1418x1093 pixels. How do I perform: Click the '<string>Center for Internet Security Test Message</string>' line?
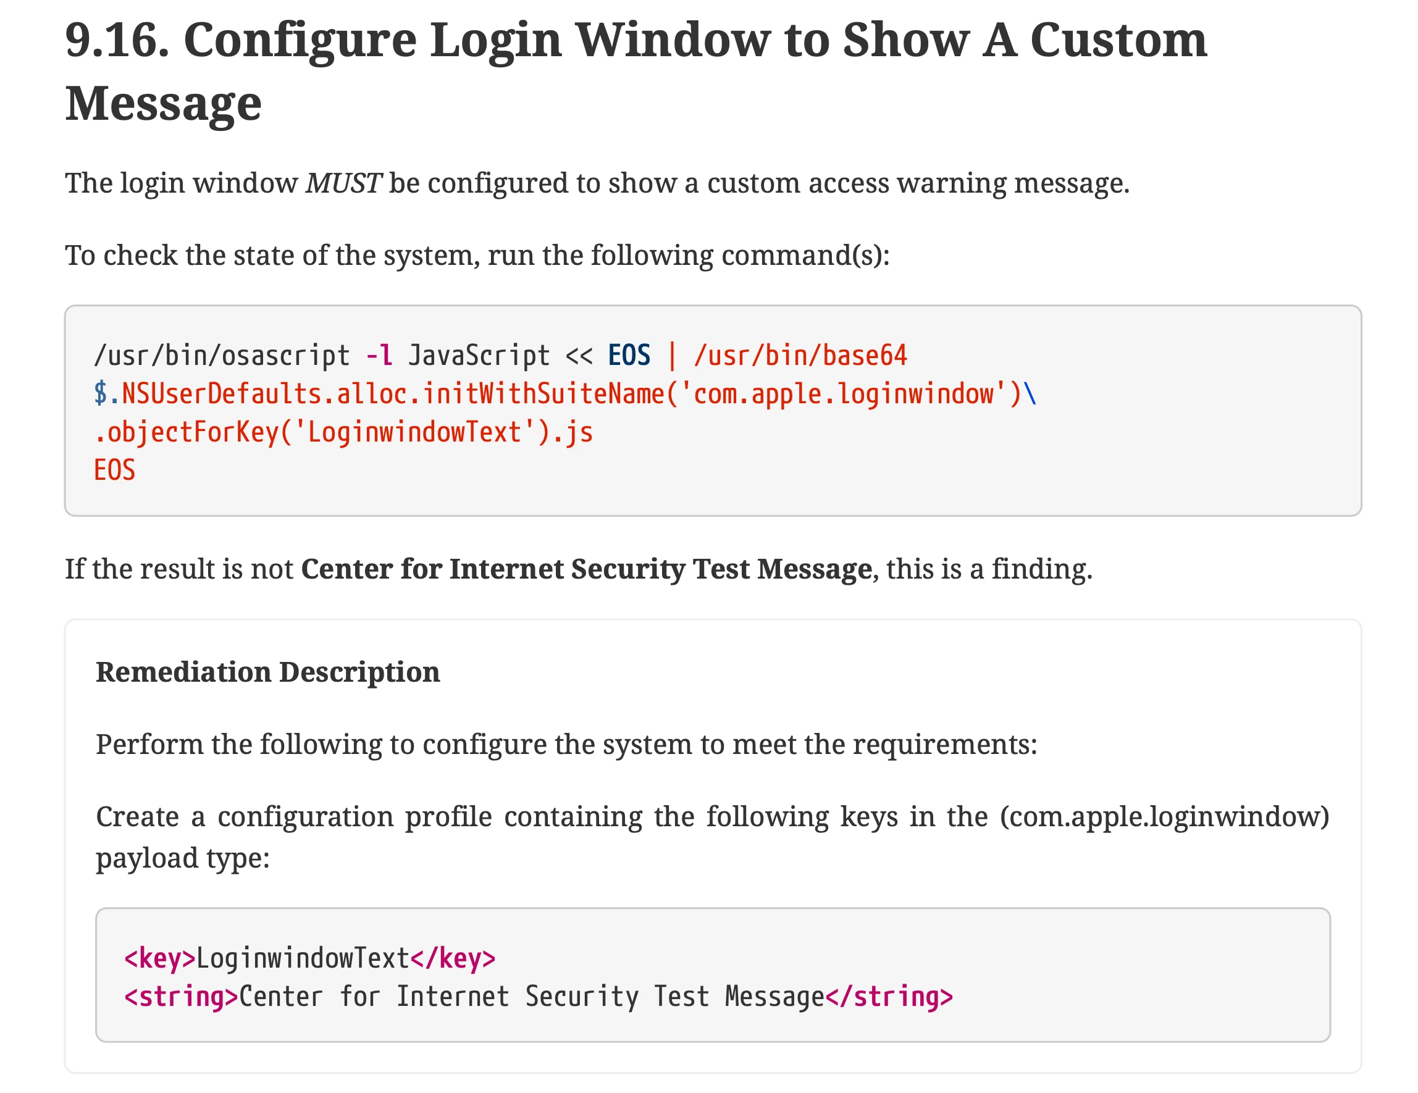click(x=539, y=996)
